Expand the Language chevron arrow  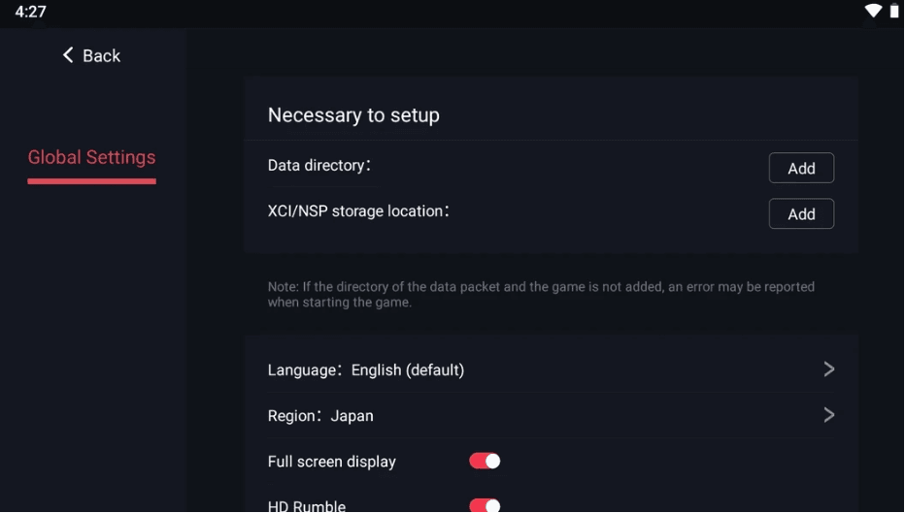[x=828, y=369]
